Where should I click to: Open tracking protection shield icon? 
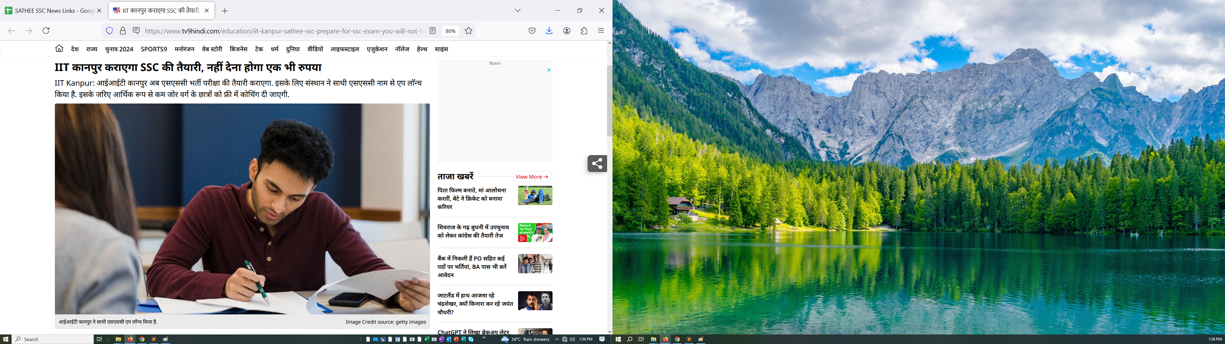pyautogui.click(x=109, y=31)
